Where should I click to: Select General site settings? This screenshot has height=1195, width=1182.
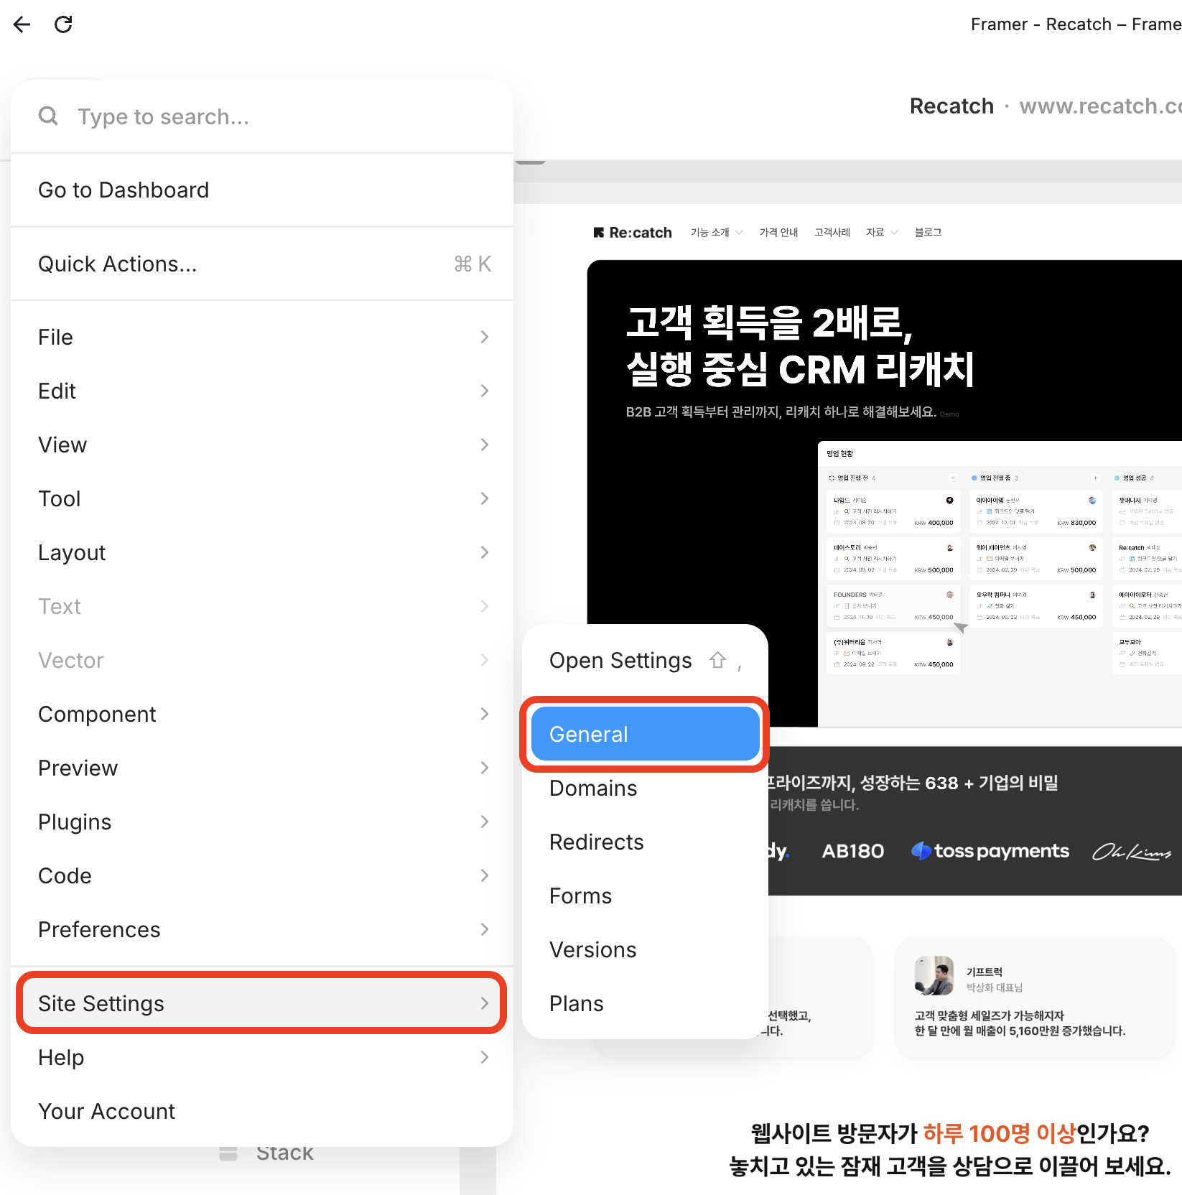(x=645, y=734)
